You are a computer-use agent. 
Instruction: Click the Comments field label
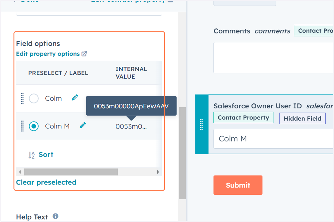pyautogui.click(x=232, y=31)
